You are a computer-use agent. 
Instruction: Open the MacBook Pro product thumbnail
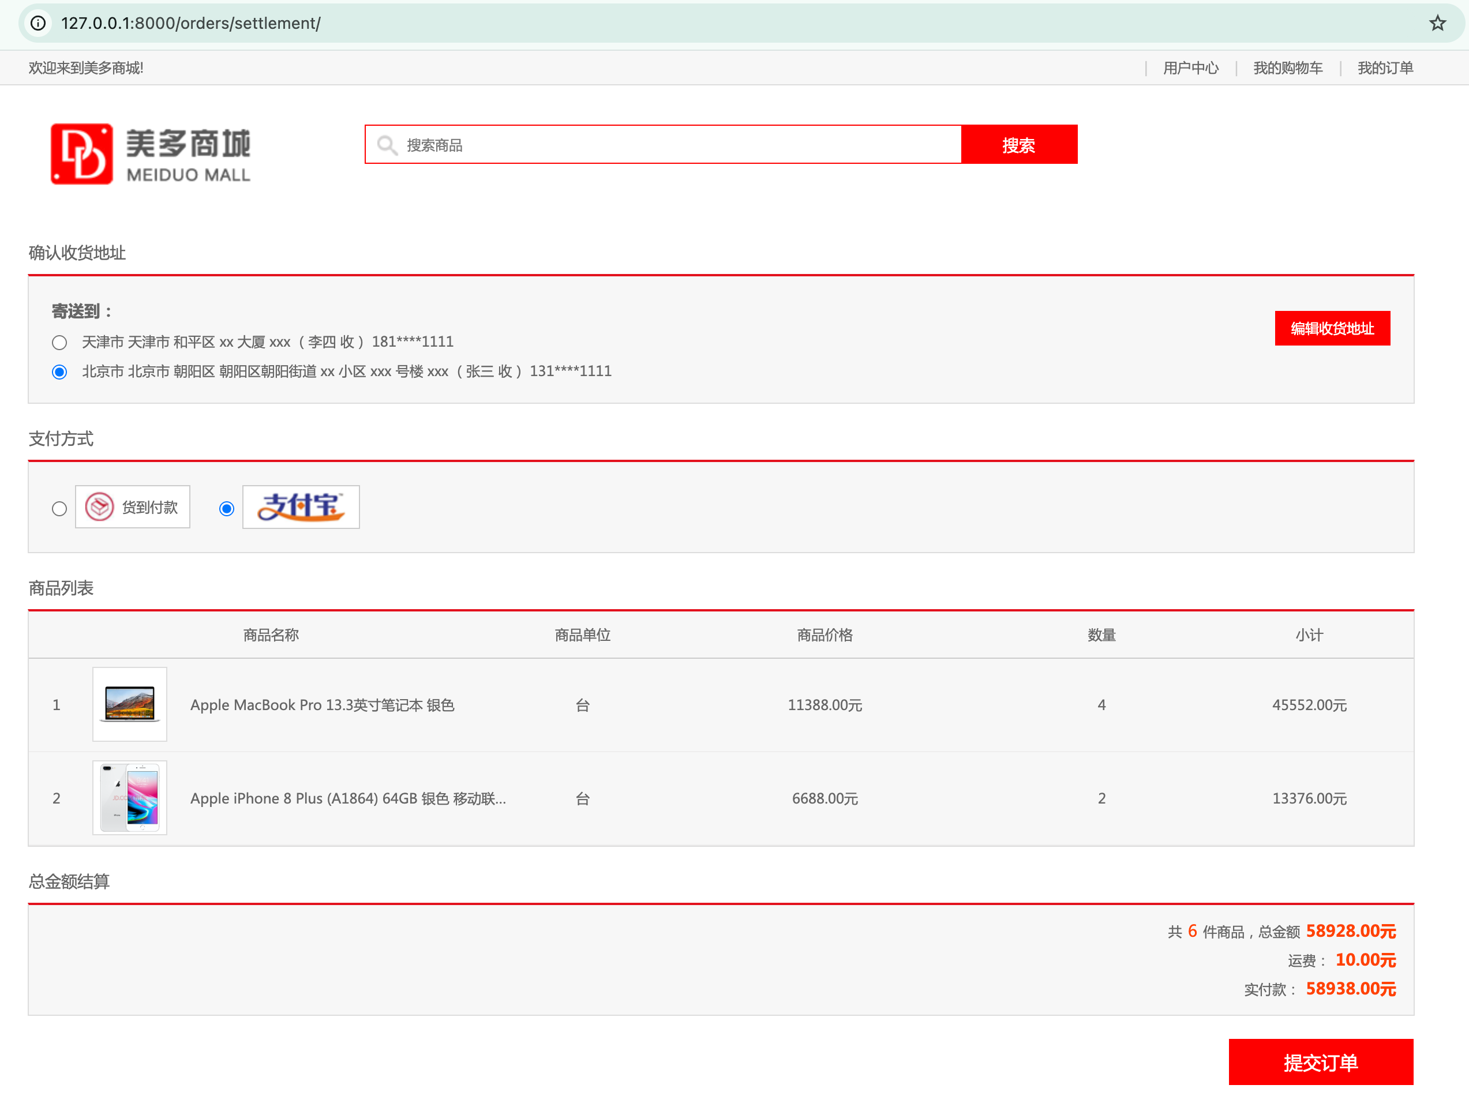click(x=130, y=704)
